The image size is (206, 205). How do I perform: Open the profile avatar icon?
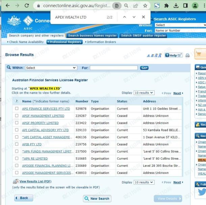pos(195,6)
